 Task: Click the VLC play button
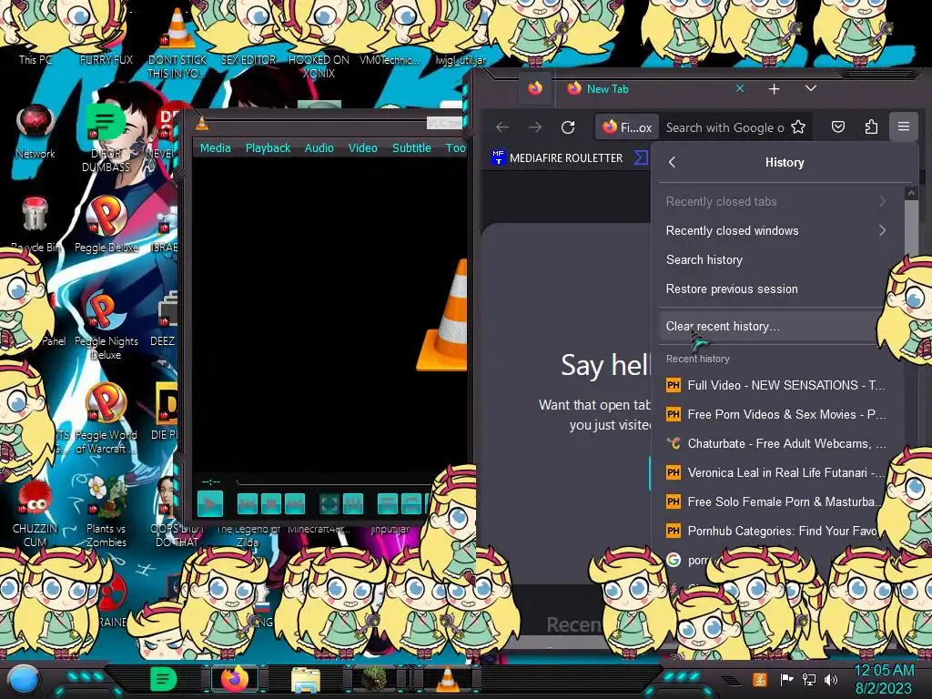(210, 504)
